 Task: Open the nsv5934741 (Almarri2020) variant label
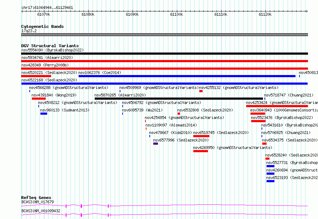point(47,58)
